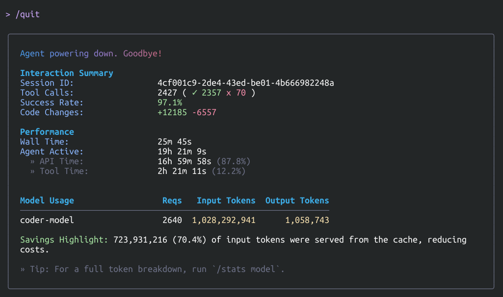Click the Reqs column header
Screen dimensions: 503x297
[172, 200]
